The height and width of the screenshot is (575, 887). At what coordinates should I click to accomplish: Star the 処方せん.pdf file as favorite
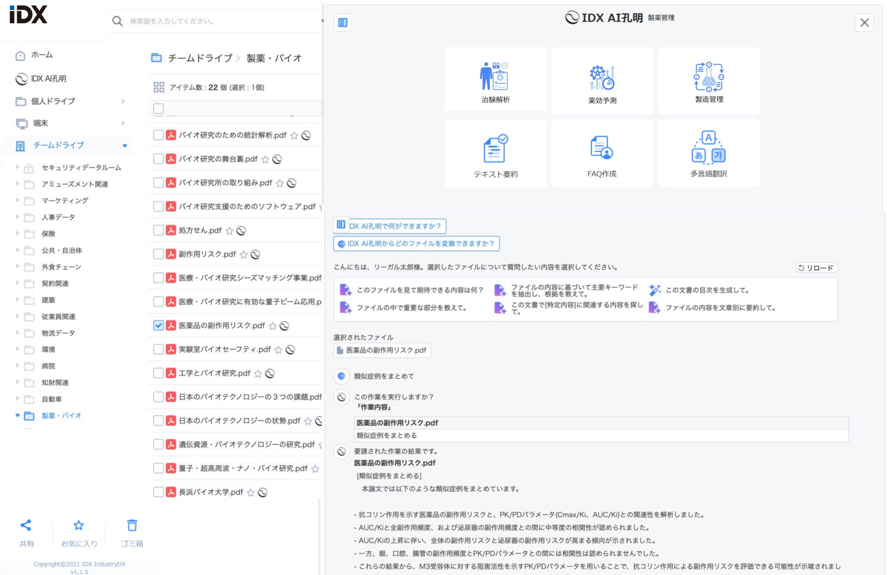pyautogui.click(x=229, y=231)
